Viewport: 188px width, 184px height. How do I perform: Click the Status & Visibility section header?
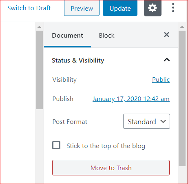click(x=111, y=60)
